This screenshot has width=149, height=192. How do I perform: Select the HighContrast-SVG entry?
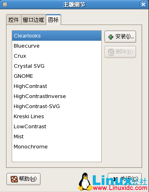point(57,106)
